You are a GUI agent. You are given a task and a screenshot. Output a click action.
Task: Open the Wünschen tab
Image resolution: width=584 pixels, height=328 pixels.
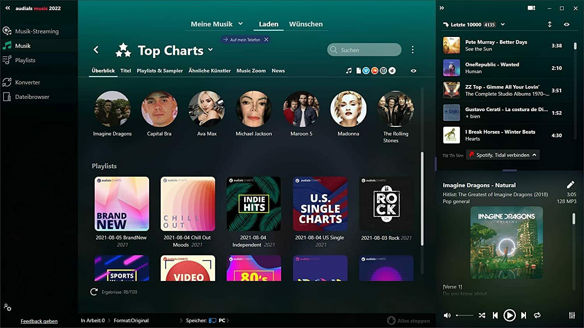pyautogui.click(x=306, y=24)
